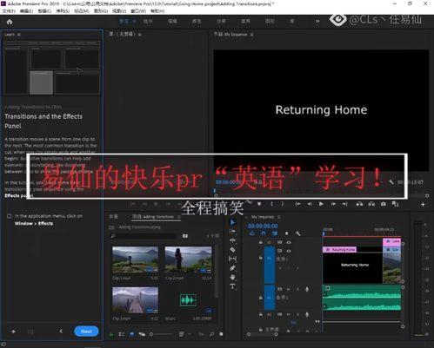Viewport: 434px width, 348px height.
Task: Select the Ripple Edit tool
Action: [x=232, y=240]
